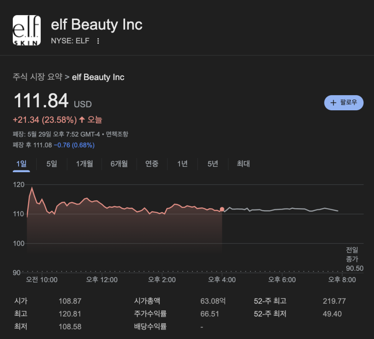
Task: Click the 시가 value 108.87
Action: point(70,301)
